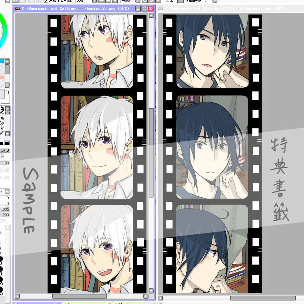Image resolution: width=304 pixels, height=304 pixels.
Task: Click the down arrow of the bookmark2.png vertical scrollbar
Action: coord(151,291)
